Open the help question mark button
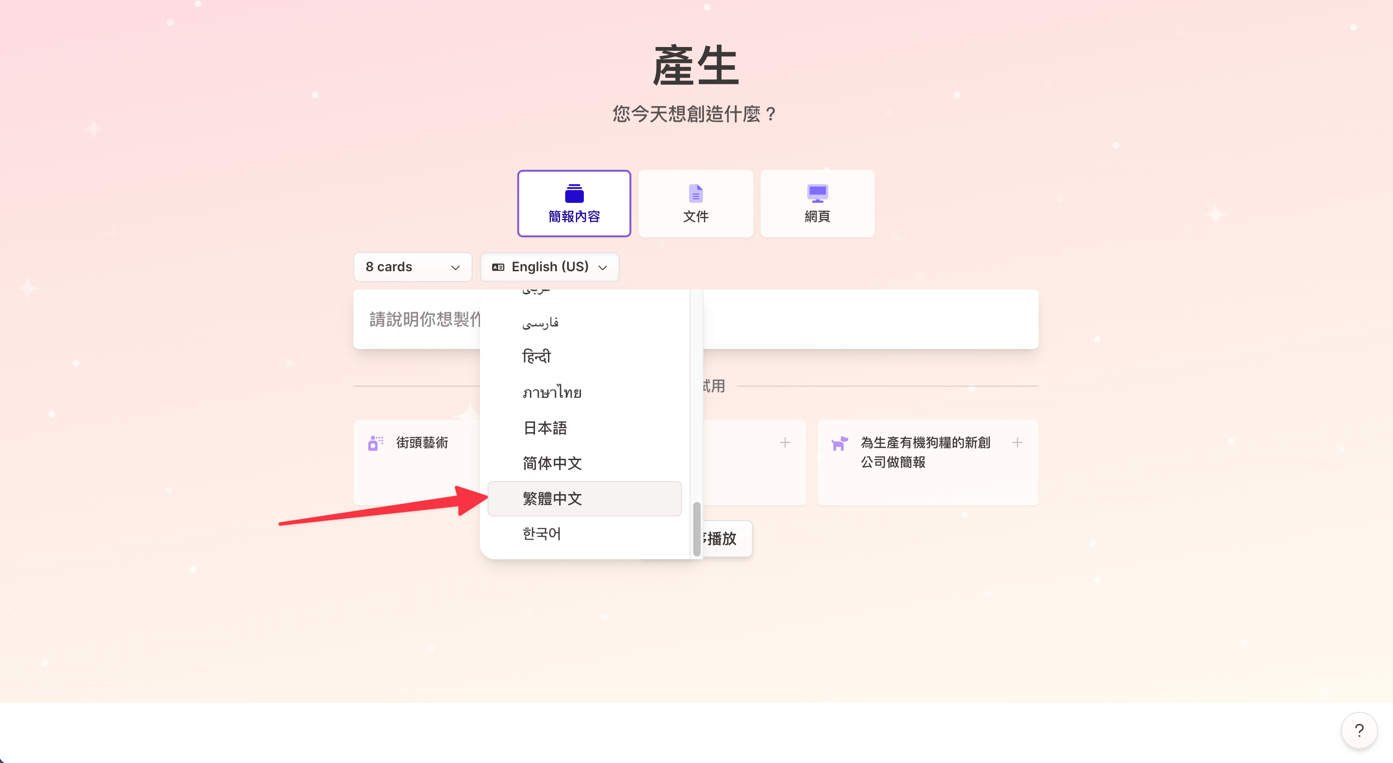Image resolution: width=1393 pixels, height=763 pixels. [1359, 730]
